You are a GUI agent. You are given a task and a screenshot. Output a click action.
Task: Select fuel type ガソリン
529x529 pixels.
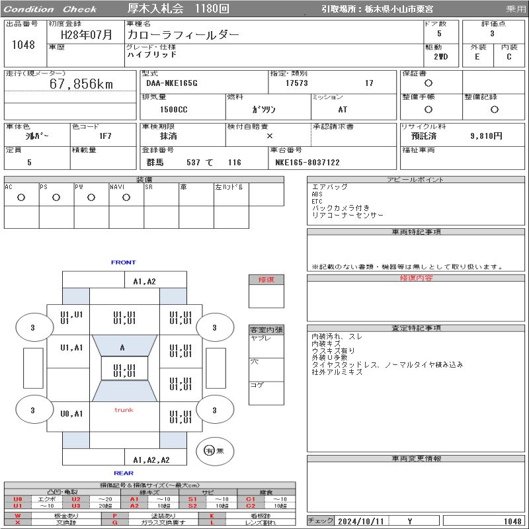264,109
